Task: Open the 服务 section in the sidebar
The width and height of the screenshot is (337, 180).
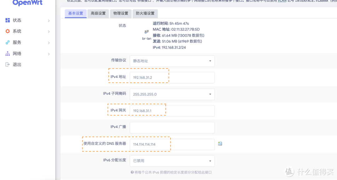Action: [x=17, y=42]
